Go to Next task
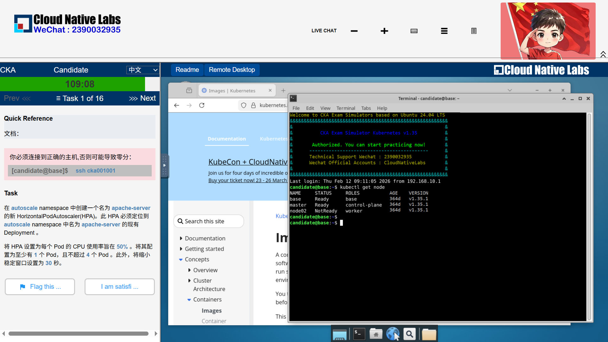The height and width of the screenshot is (342, 608). 142,98
